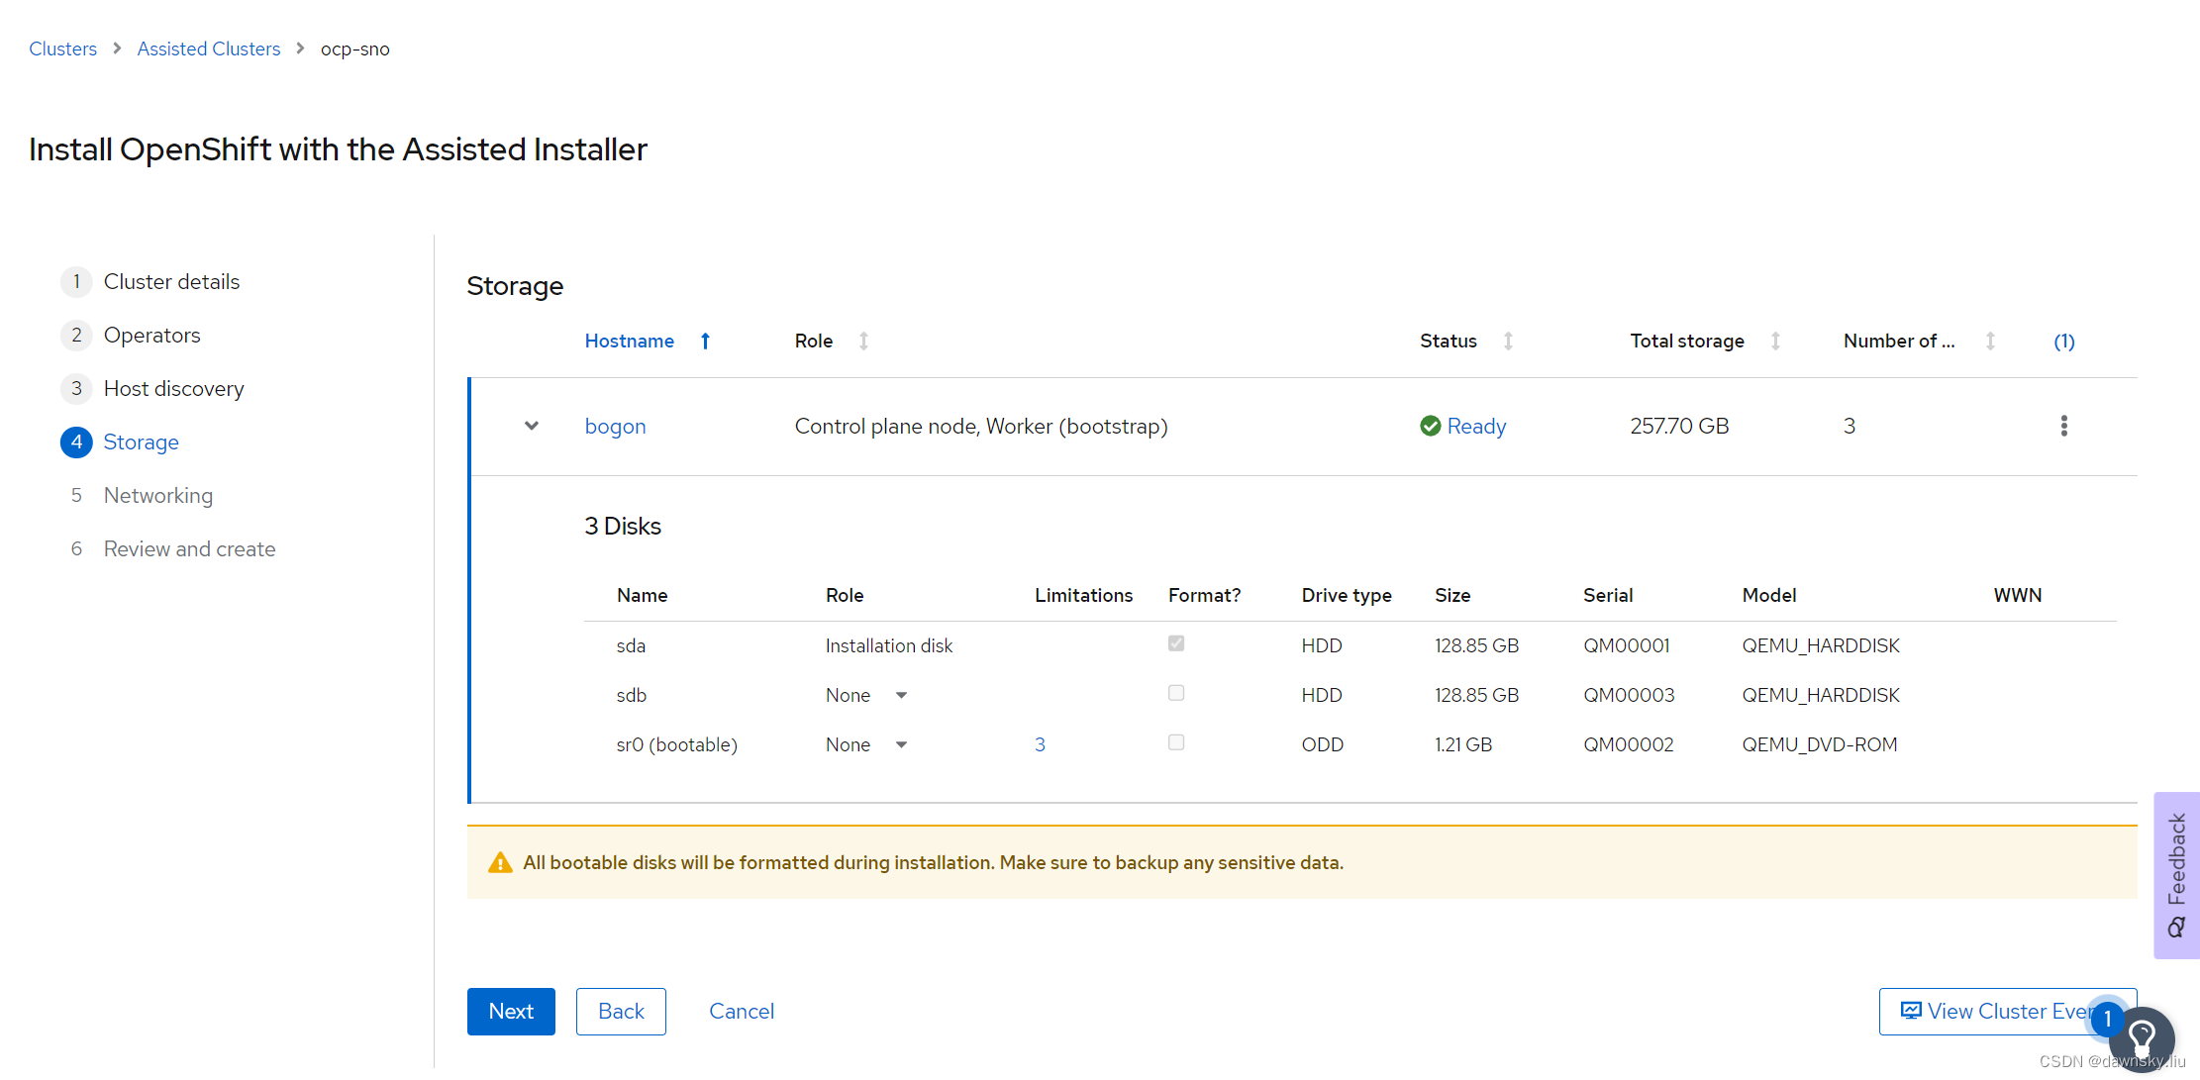Screen dimensions: 2200x1080
Task: Go to Host discovery wizard step
Action: (173, 388)
